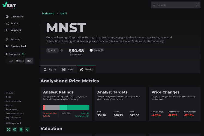
Task: Open the Privacy policy link
Action: [12, 109]
